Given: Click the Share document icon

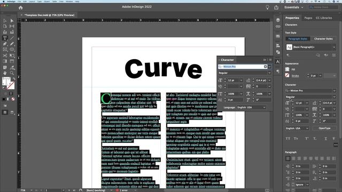Looking at the screenshot, I should [x=276, y=7].
